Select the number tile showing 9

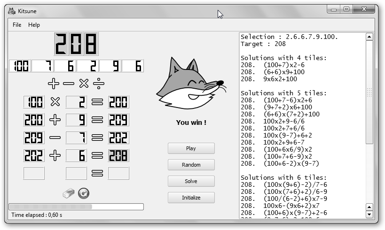[110, 66]
